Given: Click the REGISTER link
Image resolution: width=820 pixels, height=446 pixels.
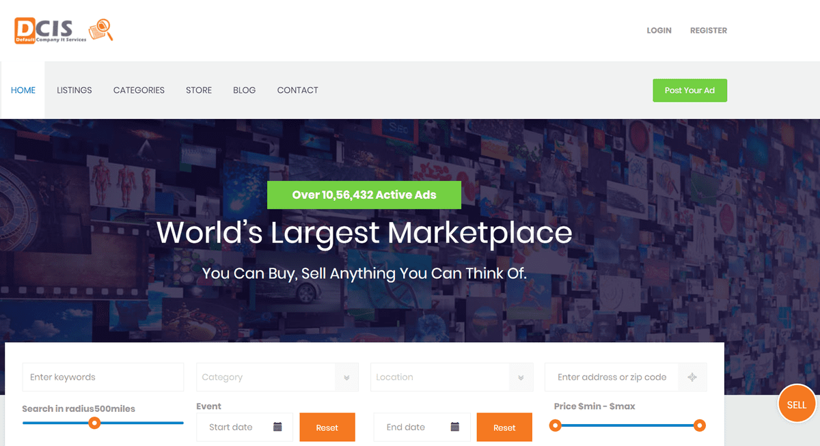Looking at the screenshot, I should [709, 31].
